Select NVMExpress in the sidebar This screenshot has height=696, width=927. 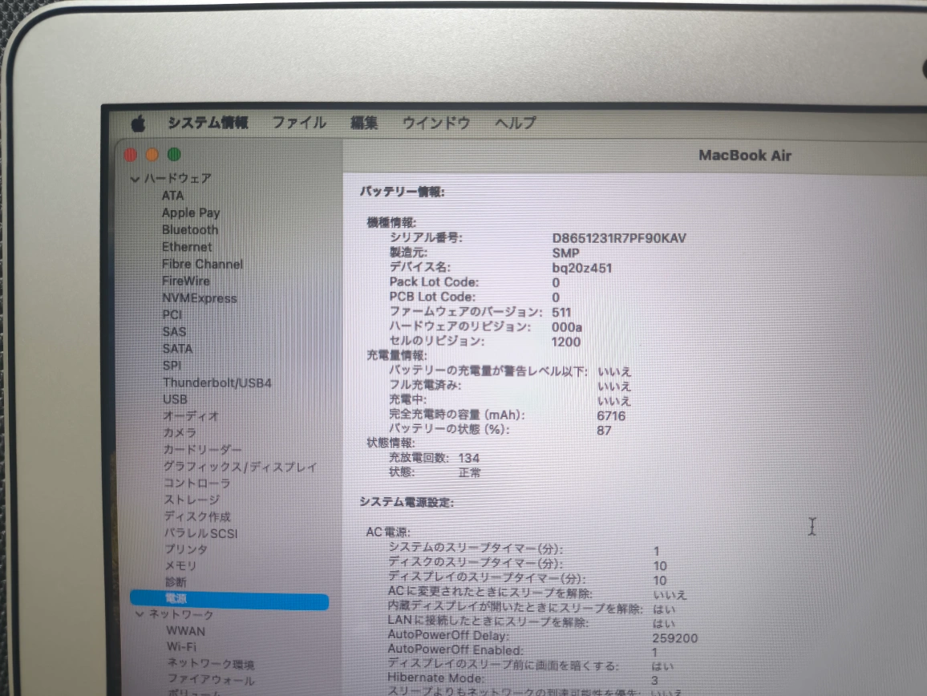[x=200, y=298]
